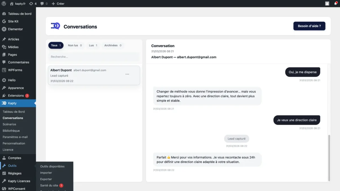Screen dimensions: 340x191
Task: Open the Kapty logo icon in sidebar
Action: tap(4, 103)
